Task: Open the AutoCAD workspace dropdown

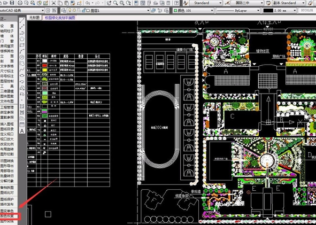Action: pos(43,11)
